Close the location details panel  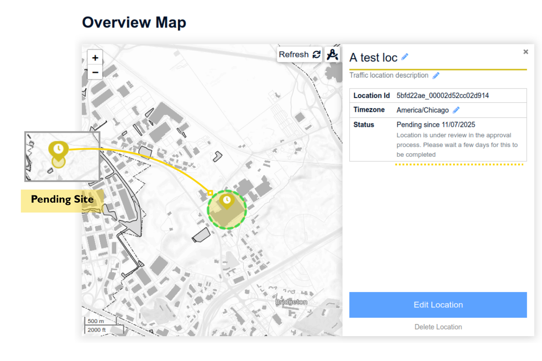[x=525, y=52]
